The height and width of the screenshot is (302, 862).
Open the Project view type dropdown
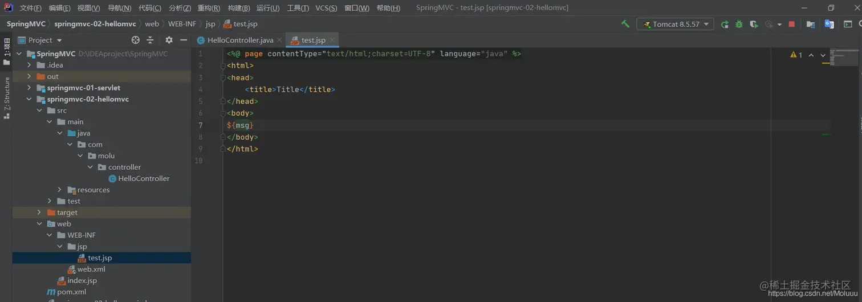tap(40, 40)
